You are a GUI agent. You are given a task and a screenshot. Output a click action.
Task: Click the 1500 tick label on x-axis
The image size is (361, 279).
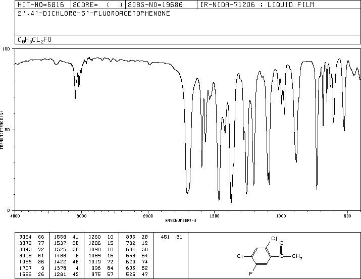[215, 216]
